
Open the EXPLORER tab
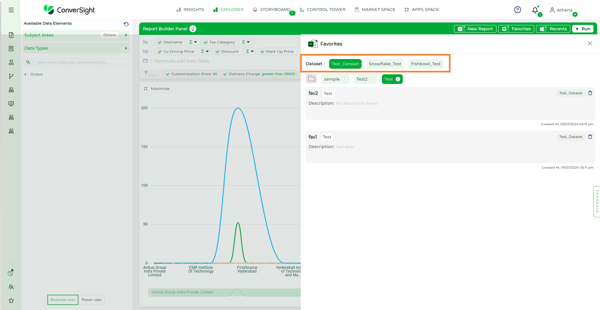(x=228, y=10)
